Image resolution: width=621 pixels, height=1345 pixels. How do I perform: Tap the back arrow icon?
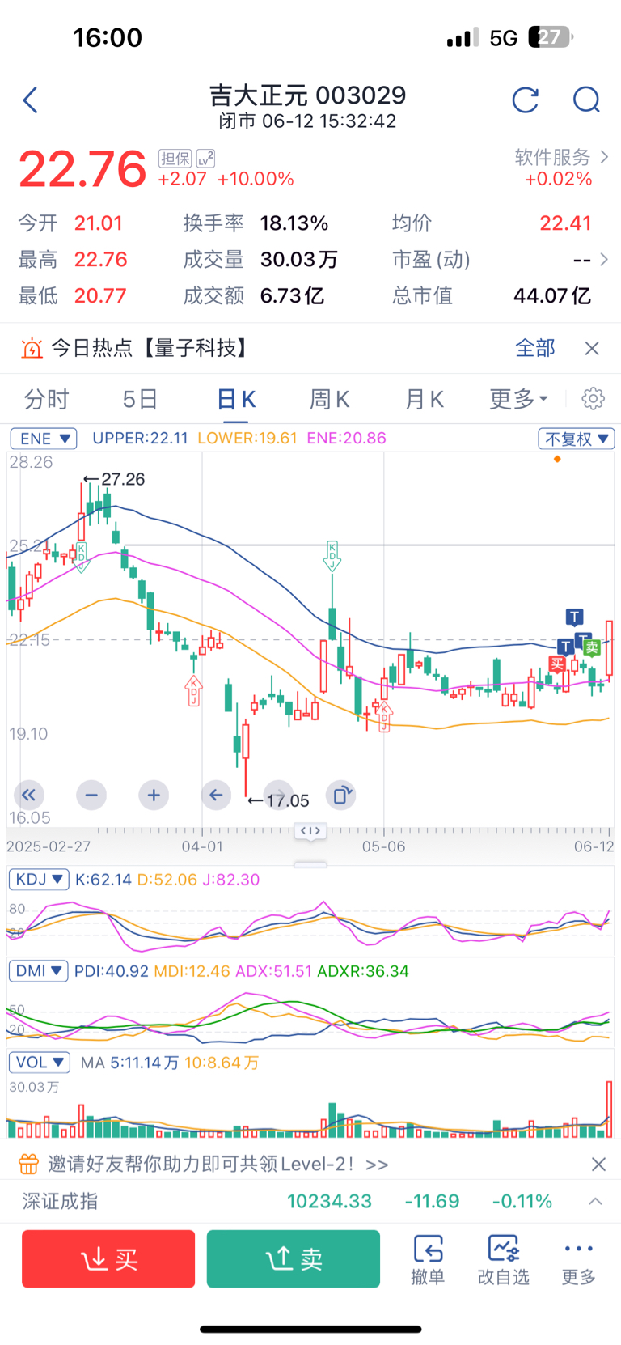(31, 100)
